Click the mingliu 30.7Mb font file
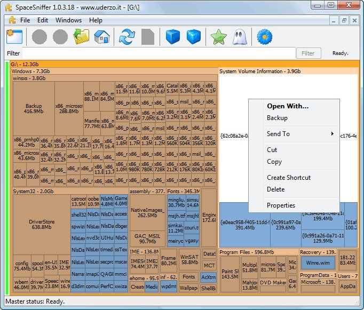 coord(177,203)
